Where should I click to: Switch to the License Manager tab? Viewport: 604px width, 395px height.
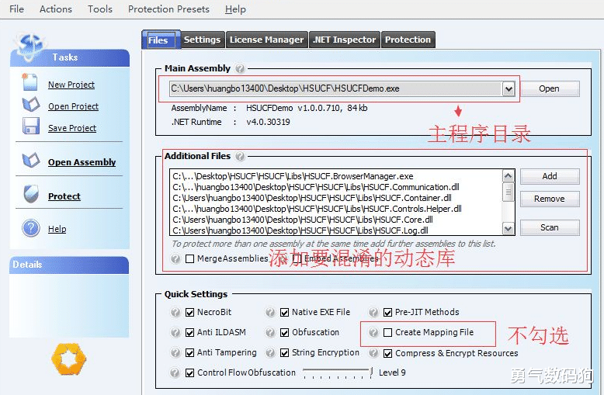pos(266,40)
